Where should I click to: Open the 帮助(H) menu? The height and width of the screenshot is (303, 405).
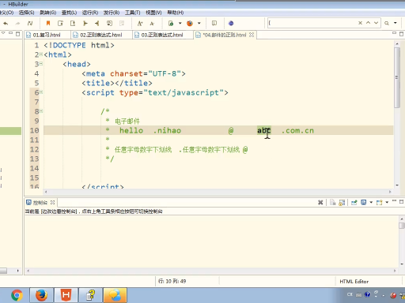(176, 13)
